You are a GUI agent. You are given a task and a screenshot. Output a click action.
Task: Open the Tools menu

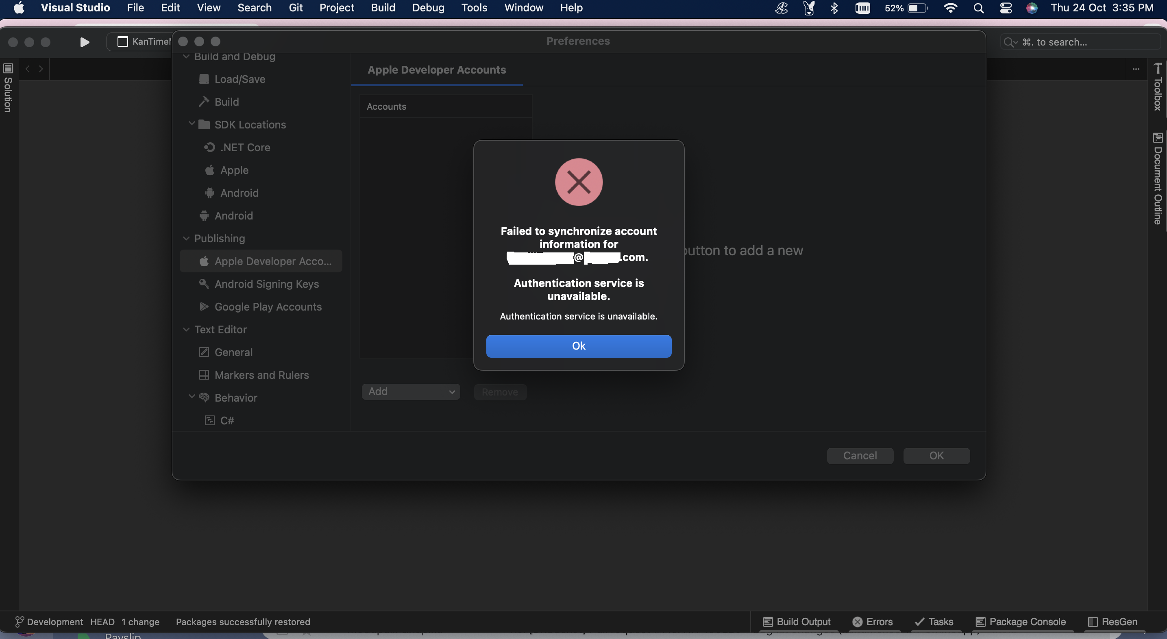(x=474, y=8)
